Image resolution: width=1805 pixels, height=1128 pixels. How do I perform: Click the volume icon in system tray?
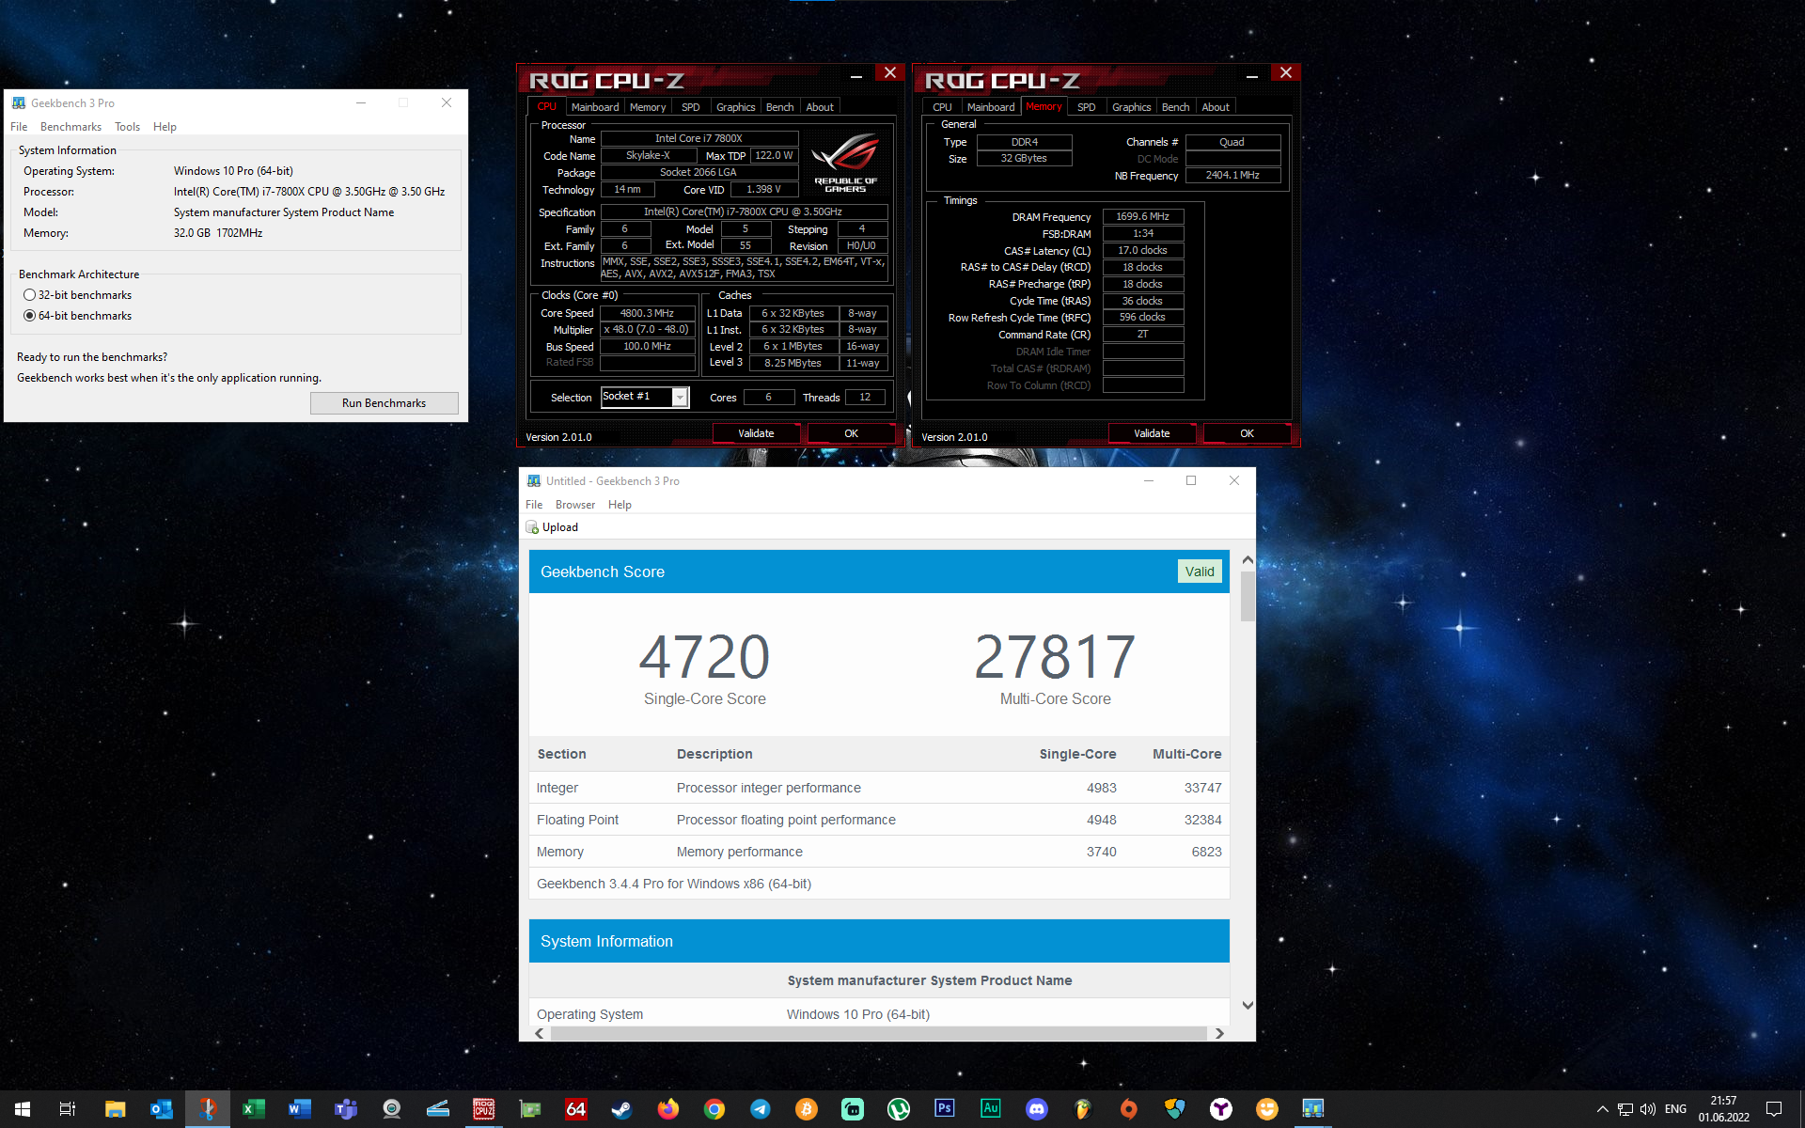[1647, 1109]
